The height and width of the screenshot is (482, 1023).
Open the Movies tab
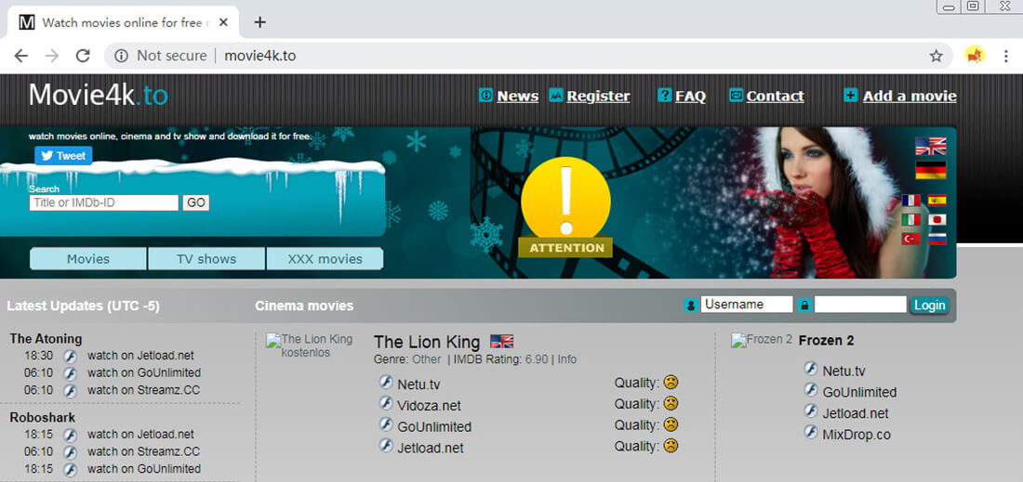pyautogui.click(x=88, y=258)
